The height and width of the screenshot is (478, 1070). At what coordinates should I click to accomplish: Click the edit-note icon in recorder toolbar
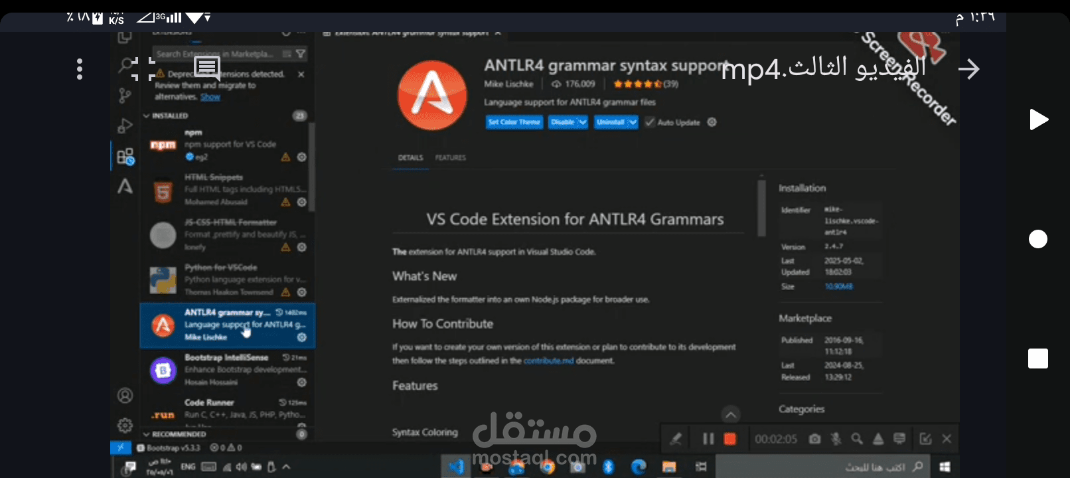[925, 439]
